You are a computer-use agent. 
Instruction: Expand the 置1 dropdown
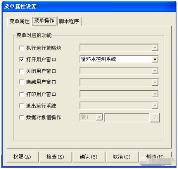tap(99, 117)
